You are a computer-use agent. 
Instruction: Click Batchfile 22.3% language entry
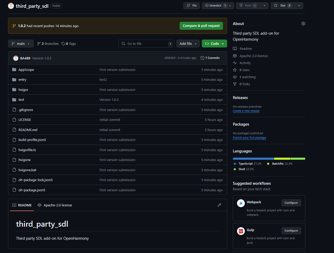(280, 164)
